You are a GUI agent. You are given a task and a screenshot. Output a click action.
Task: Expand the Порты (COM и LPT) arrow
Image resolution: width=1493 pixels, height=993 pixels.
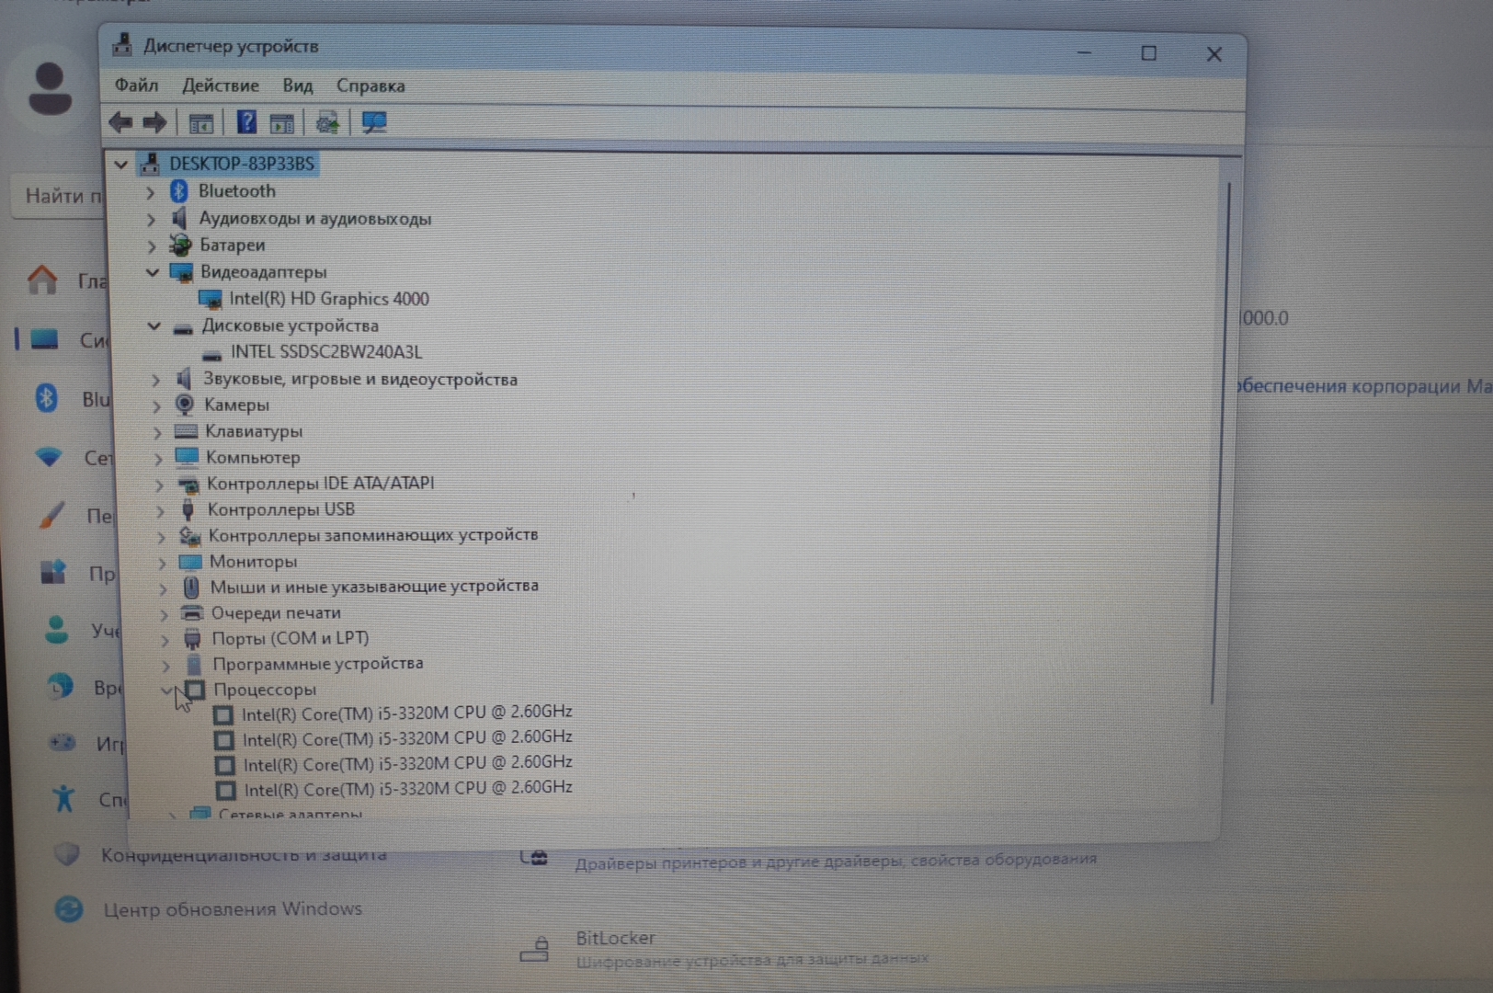coord(165,639)
